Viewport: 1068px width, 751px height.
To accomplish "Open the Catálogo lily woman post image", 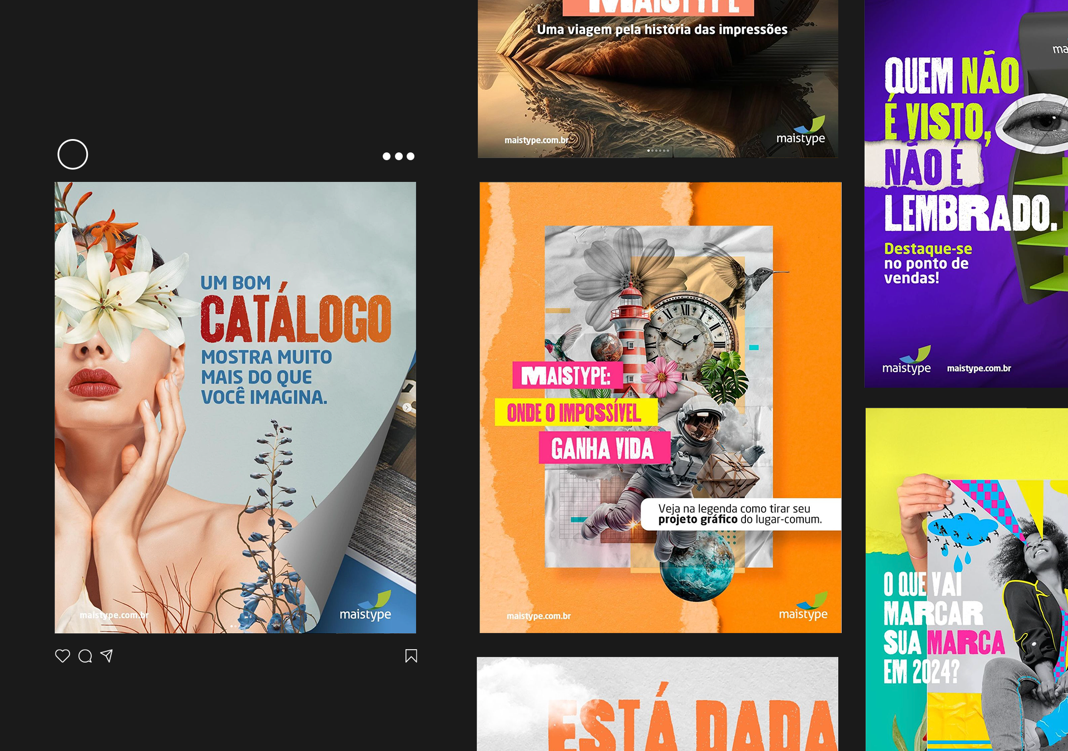I will coord(235,407).
